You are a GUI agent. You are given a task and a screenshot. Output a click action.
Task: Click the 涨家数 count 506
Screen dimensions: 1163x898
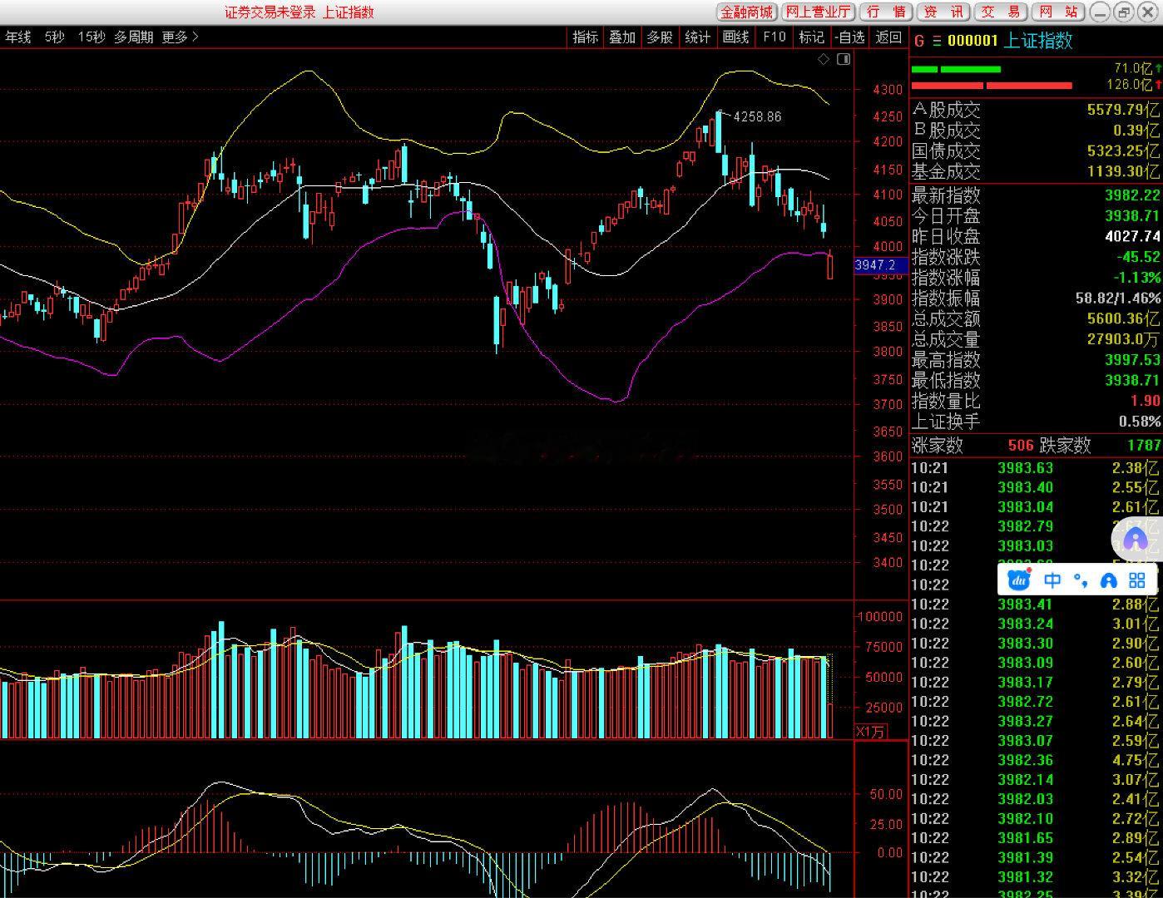click(x=1021, y=446)
